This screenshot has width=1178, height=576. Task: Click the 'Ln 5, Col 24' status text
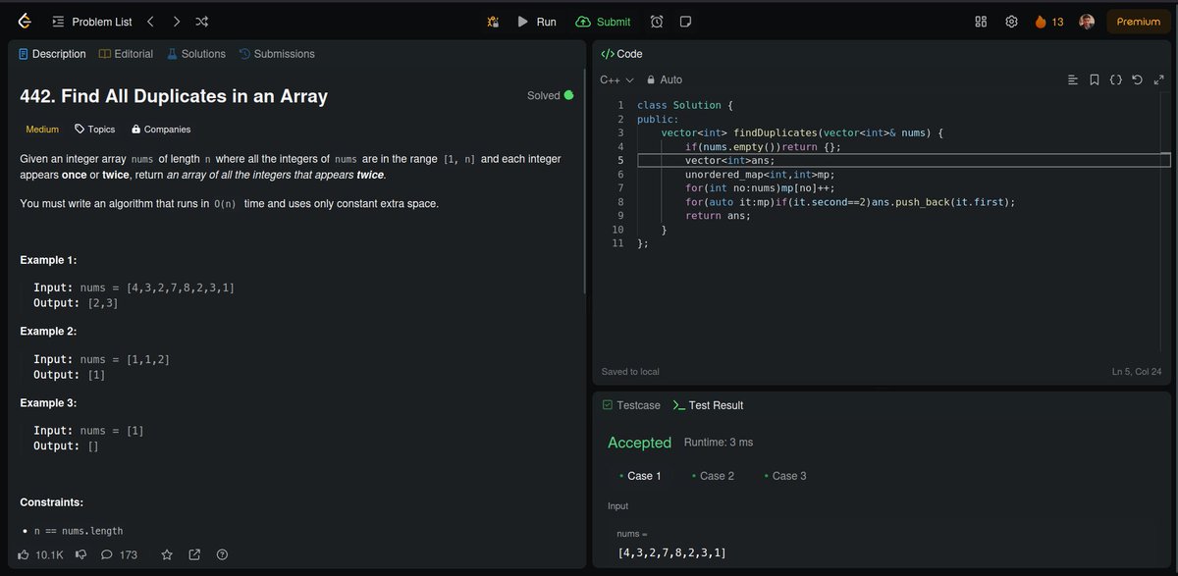[x=1139, y=372]
